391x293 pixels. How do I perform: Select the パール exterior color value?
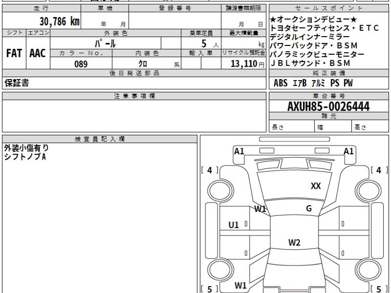[x=105, y=43]
